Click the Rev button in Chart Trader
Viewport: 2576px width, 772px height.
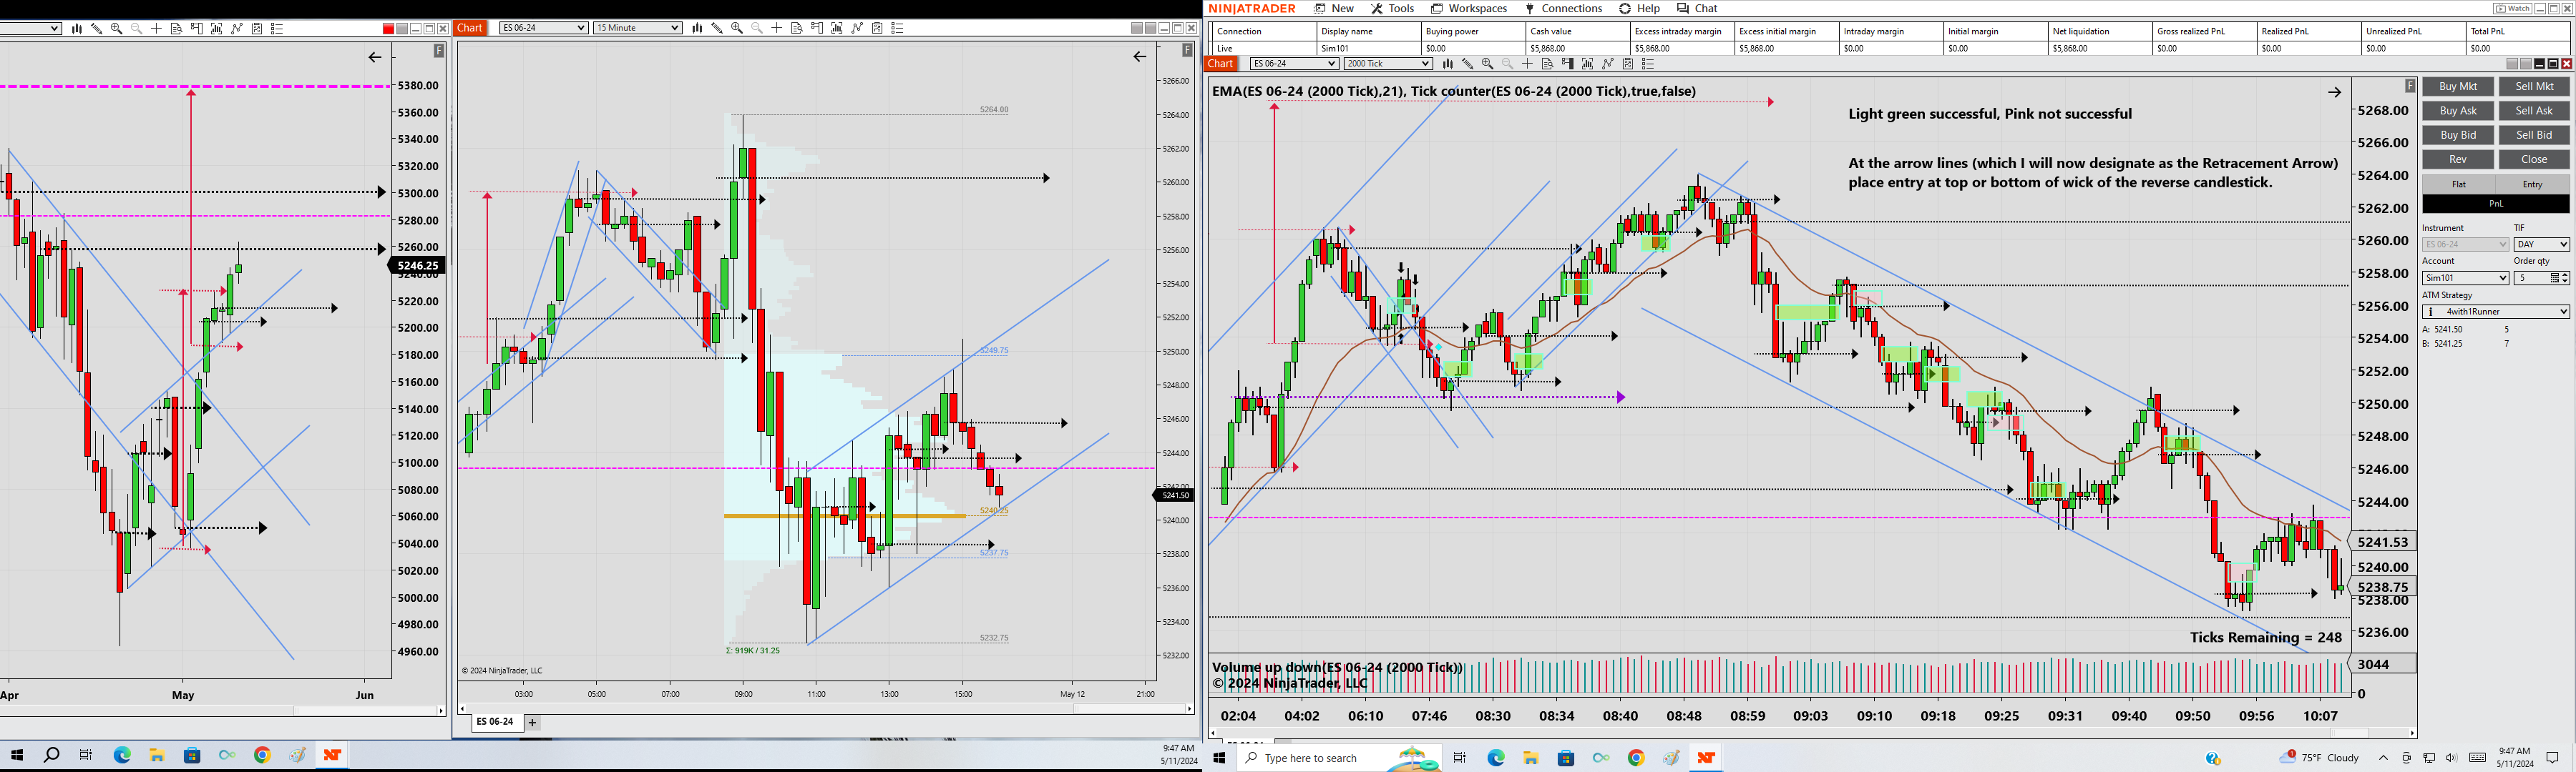pos(2458,160)
